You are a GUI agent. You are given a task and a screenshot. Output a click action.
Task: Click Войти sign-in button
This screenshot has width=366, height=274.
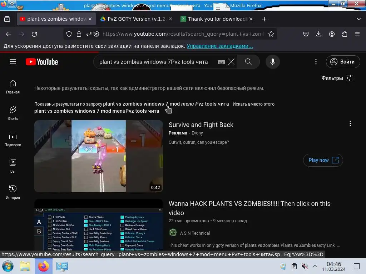[343, 62]
